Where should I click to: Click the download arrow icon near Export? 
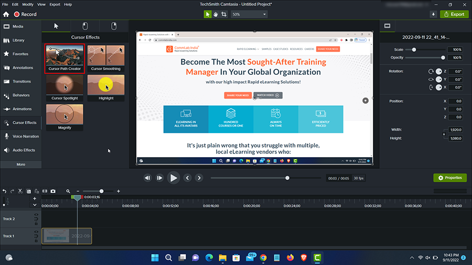pyautogui.click(x=433, y=14)
